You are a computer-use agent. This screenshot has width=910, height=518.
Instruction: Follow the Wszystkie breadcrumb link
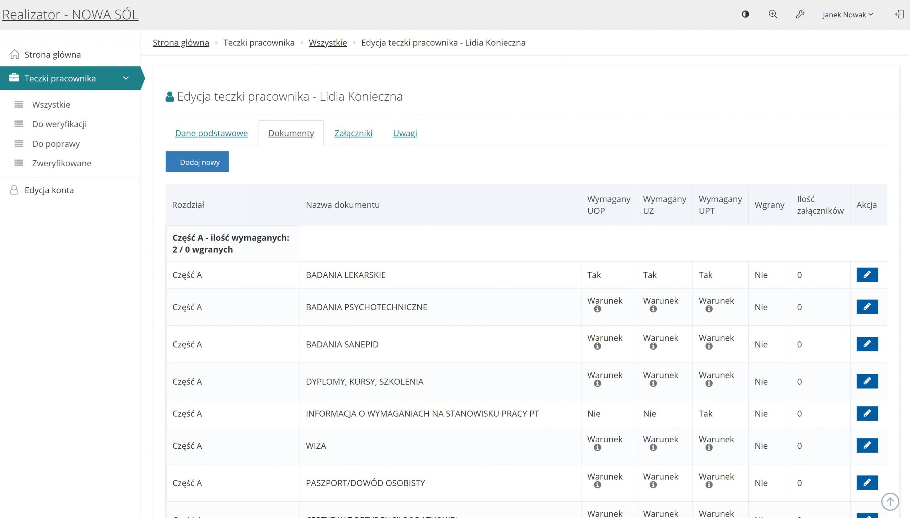coord(327,43)
